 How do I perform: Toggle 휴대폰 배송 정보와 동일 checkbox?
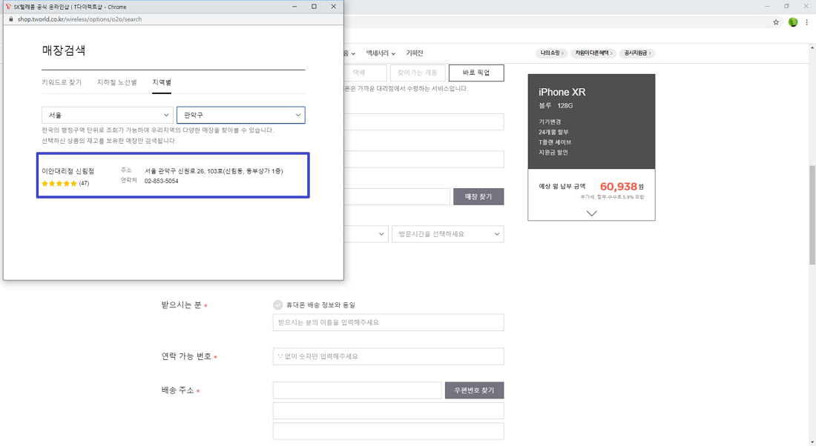coord(278,305)
